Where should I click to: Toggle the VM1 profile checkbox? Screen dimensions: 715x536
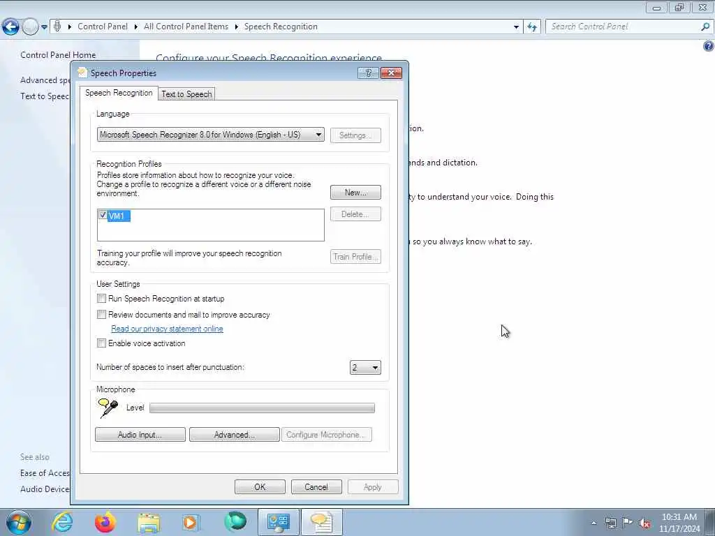click(x=103, y=215)
